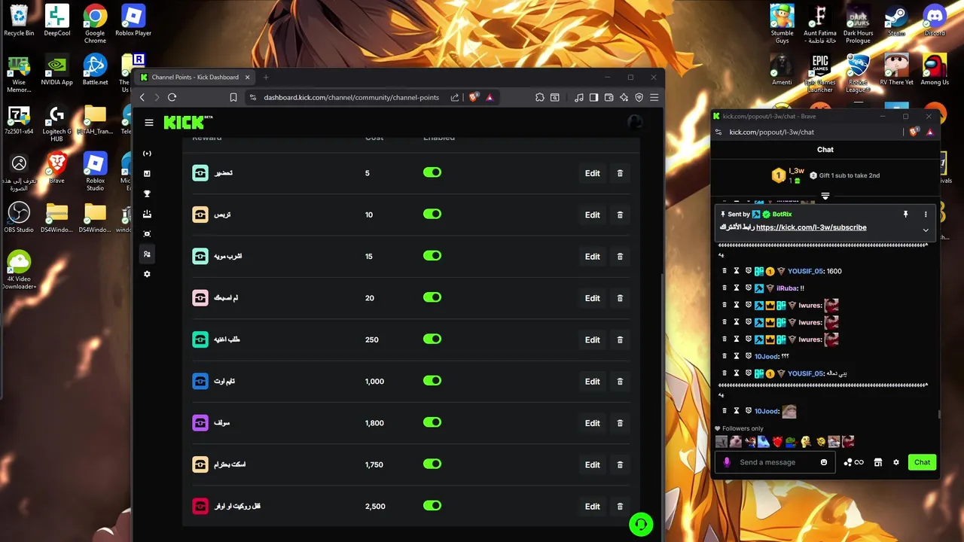Open Brave main menu in dashboard window
964x542 pixels.
point(654,97)
